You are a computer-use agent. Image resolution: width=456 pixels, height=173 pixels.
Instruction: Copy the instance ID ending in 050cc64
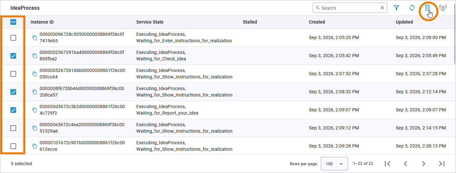[x=35, y=74]
